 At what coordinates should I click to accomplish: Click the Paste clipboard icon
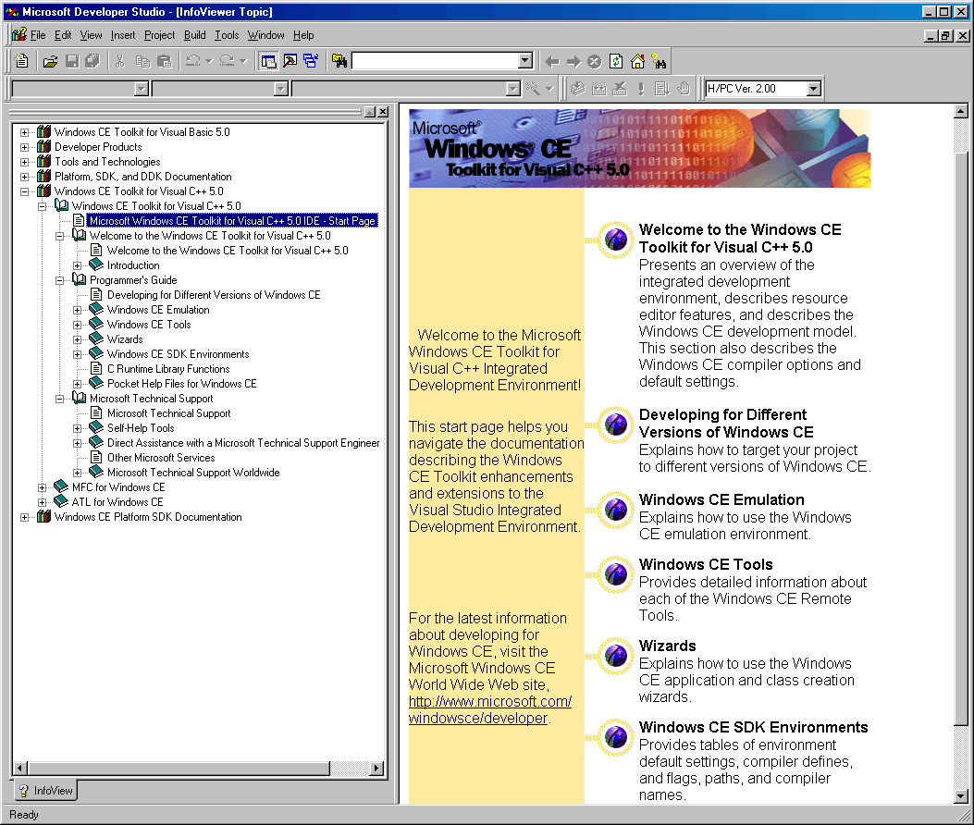(164, 61)
